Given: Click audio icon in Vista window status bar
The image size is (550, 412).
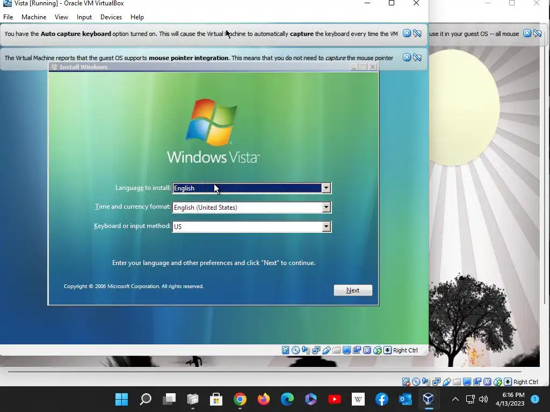Looking at the screenshot, I should click(x=306, y=350).
